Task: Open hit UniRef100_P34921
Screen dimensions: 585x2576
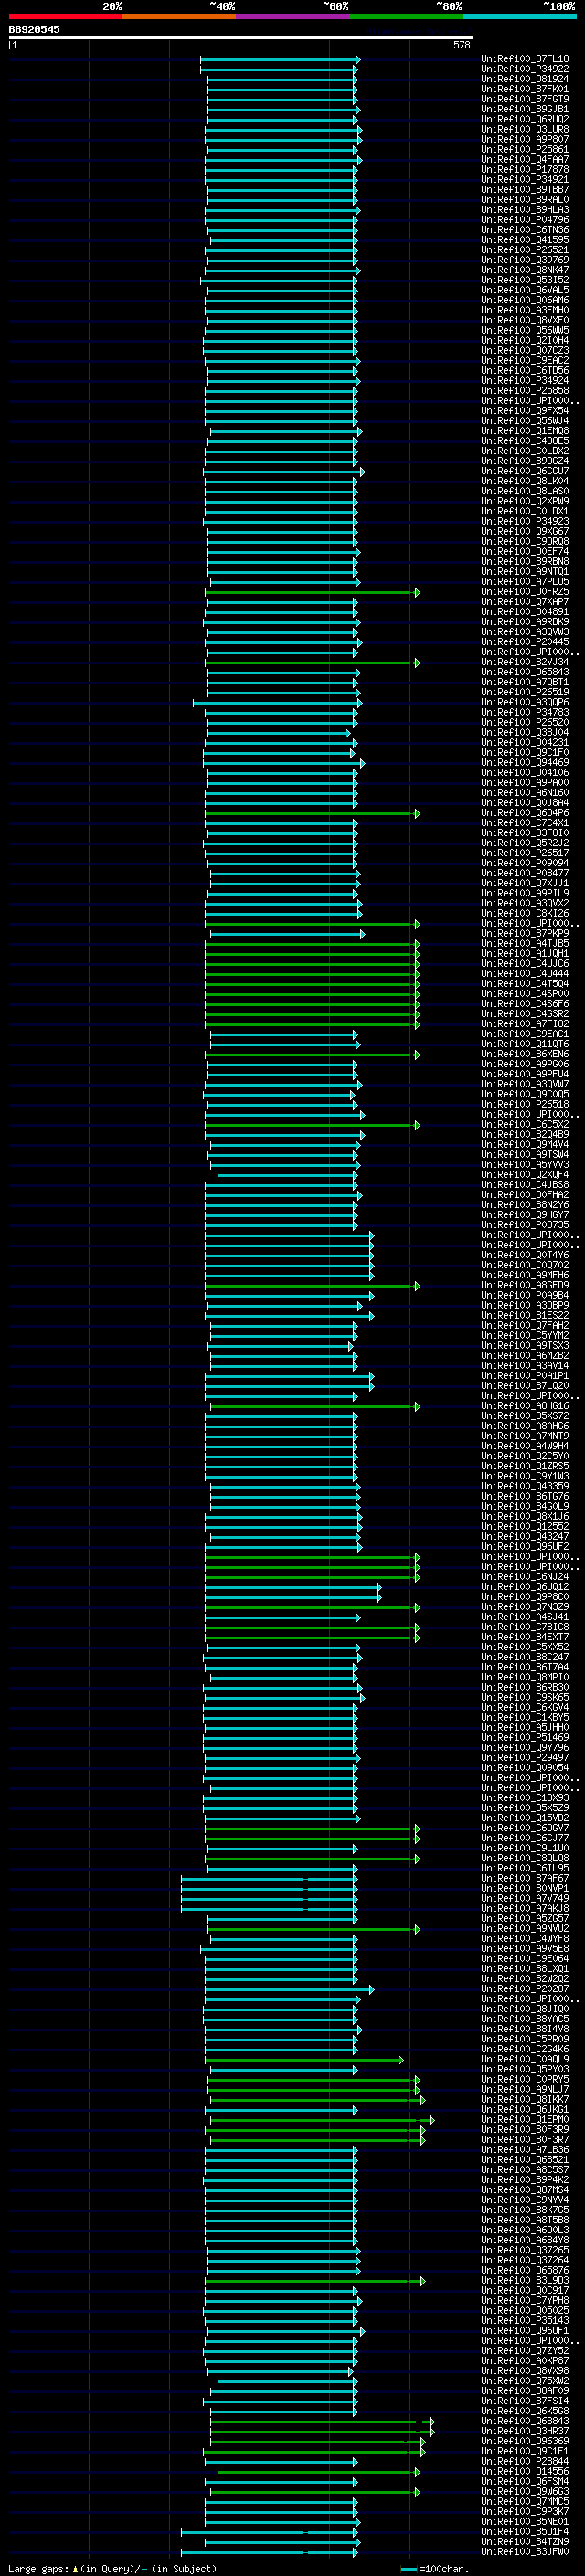Action: tap(524, 180)
